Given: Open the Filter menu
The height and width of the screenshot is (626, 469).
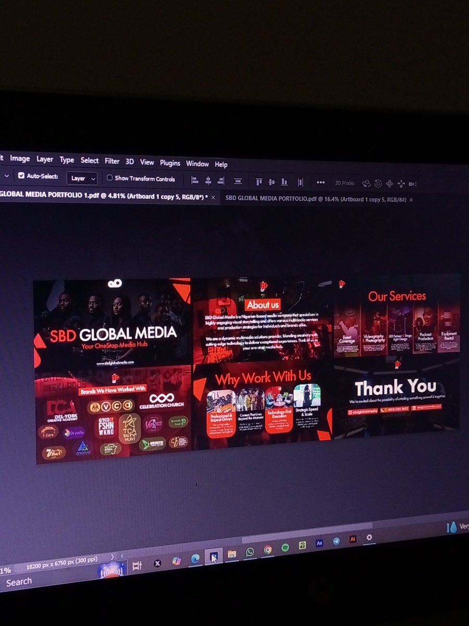Looking at the screenshot, I should (x=112, y=161).
